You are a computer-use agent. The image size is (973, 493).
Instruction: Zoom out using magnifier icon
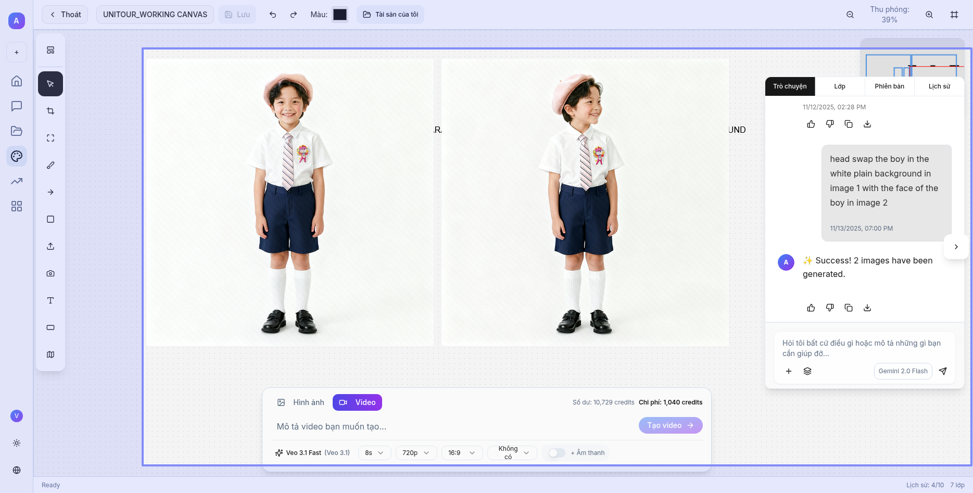pyautogui.click(x=850, y=15)
